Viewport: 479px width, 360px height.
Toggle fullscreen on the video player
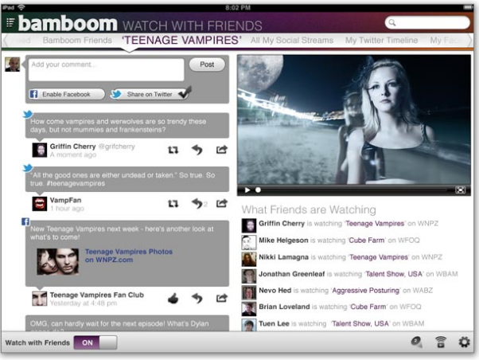click(x=460, y=190)
